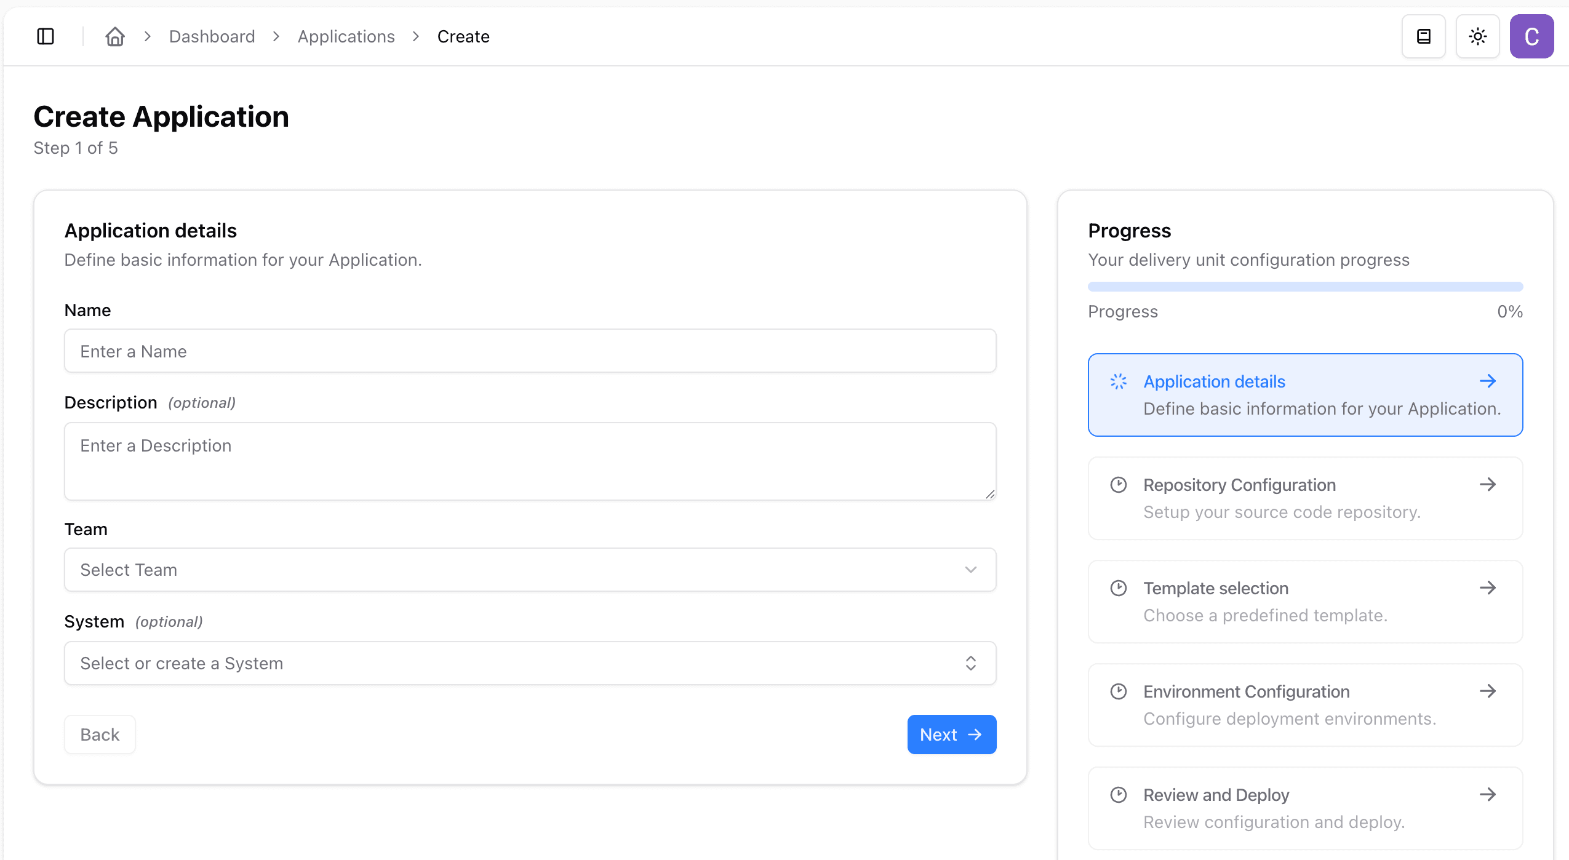Click spinner icon beside Application details step
This screenshot has height=860, width=1569.
click(1119, 381)
